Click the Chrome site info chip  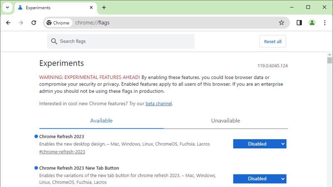pyautogui.click(x=58, y=23)
